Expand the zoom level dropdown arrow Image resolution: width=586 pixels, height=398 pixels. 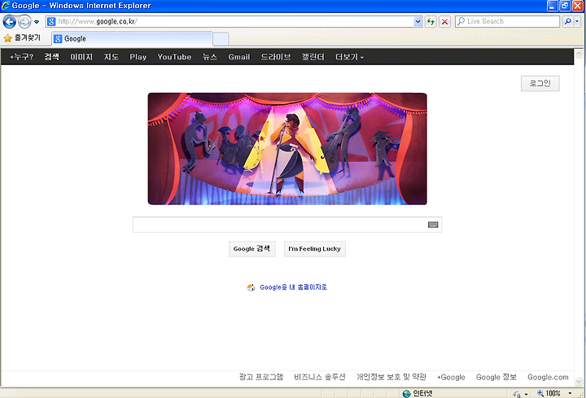pyautogui.click(x=570, y=393)
